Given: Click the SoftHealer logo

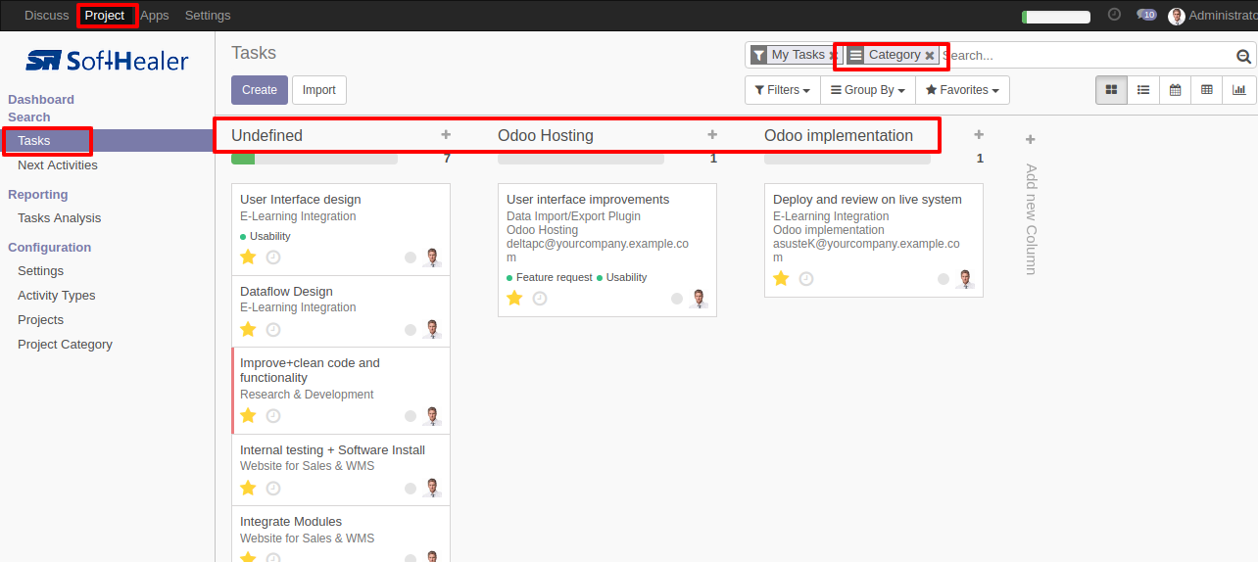Looking at the screenshot, I should click(x=107, y=61).
